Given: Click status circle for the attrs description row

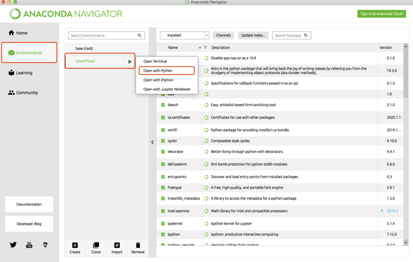Looking at the screenshot, I should click(x=206, y=71).
